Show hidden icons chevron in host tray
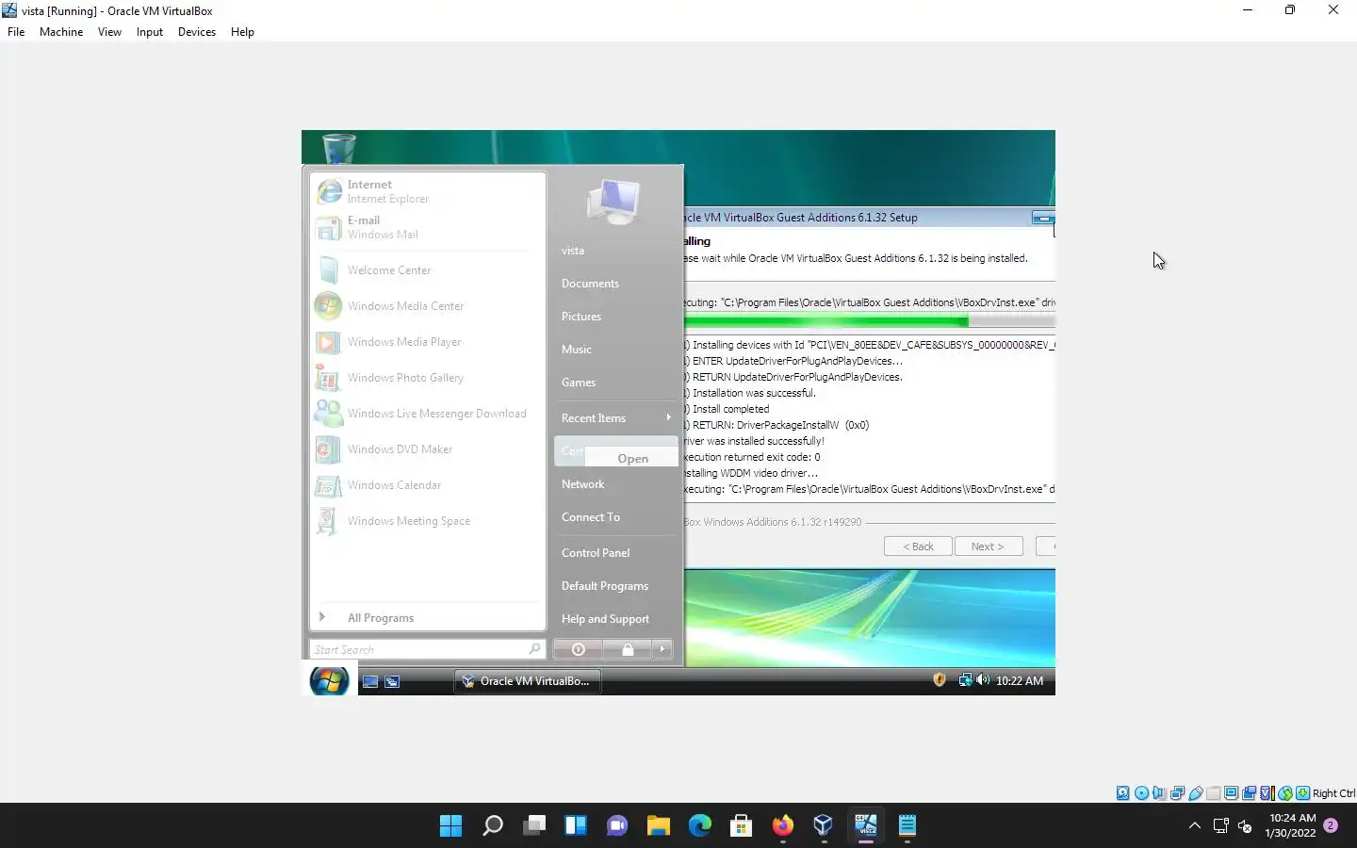Viewport: 1357px width, 848px height. tap(1195, 826)
